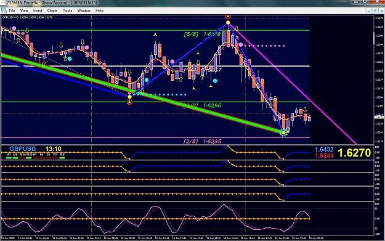Click the M30 timeframe indicator label

(x=29, y=155)
